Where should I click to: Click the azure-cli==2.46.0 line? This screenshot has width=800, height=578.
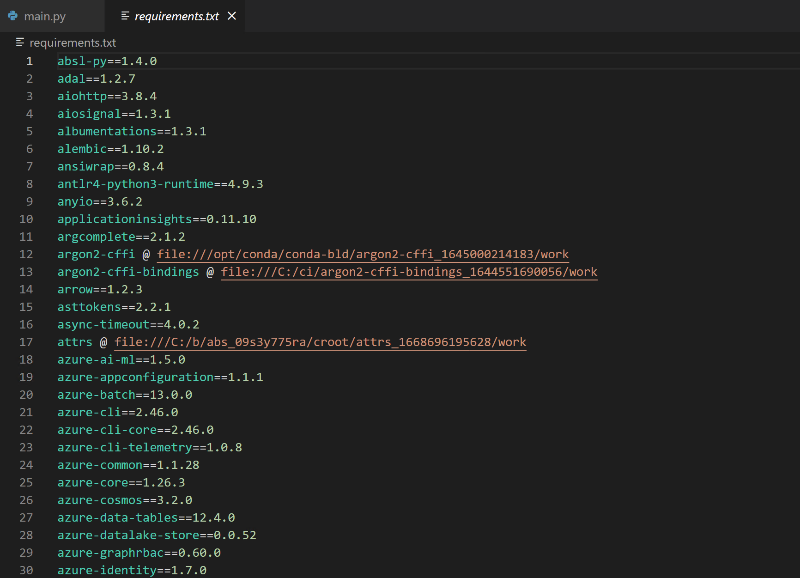click(x=118, y=412)
